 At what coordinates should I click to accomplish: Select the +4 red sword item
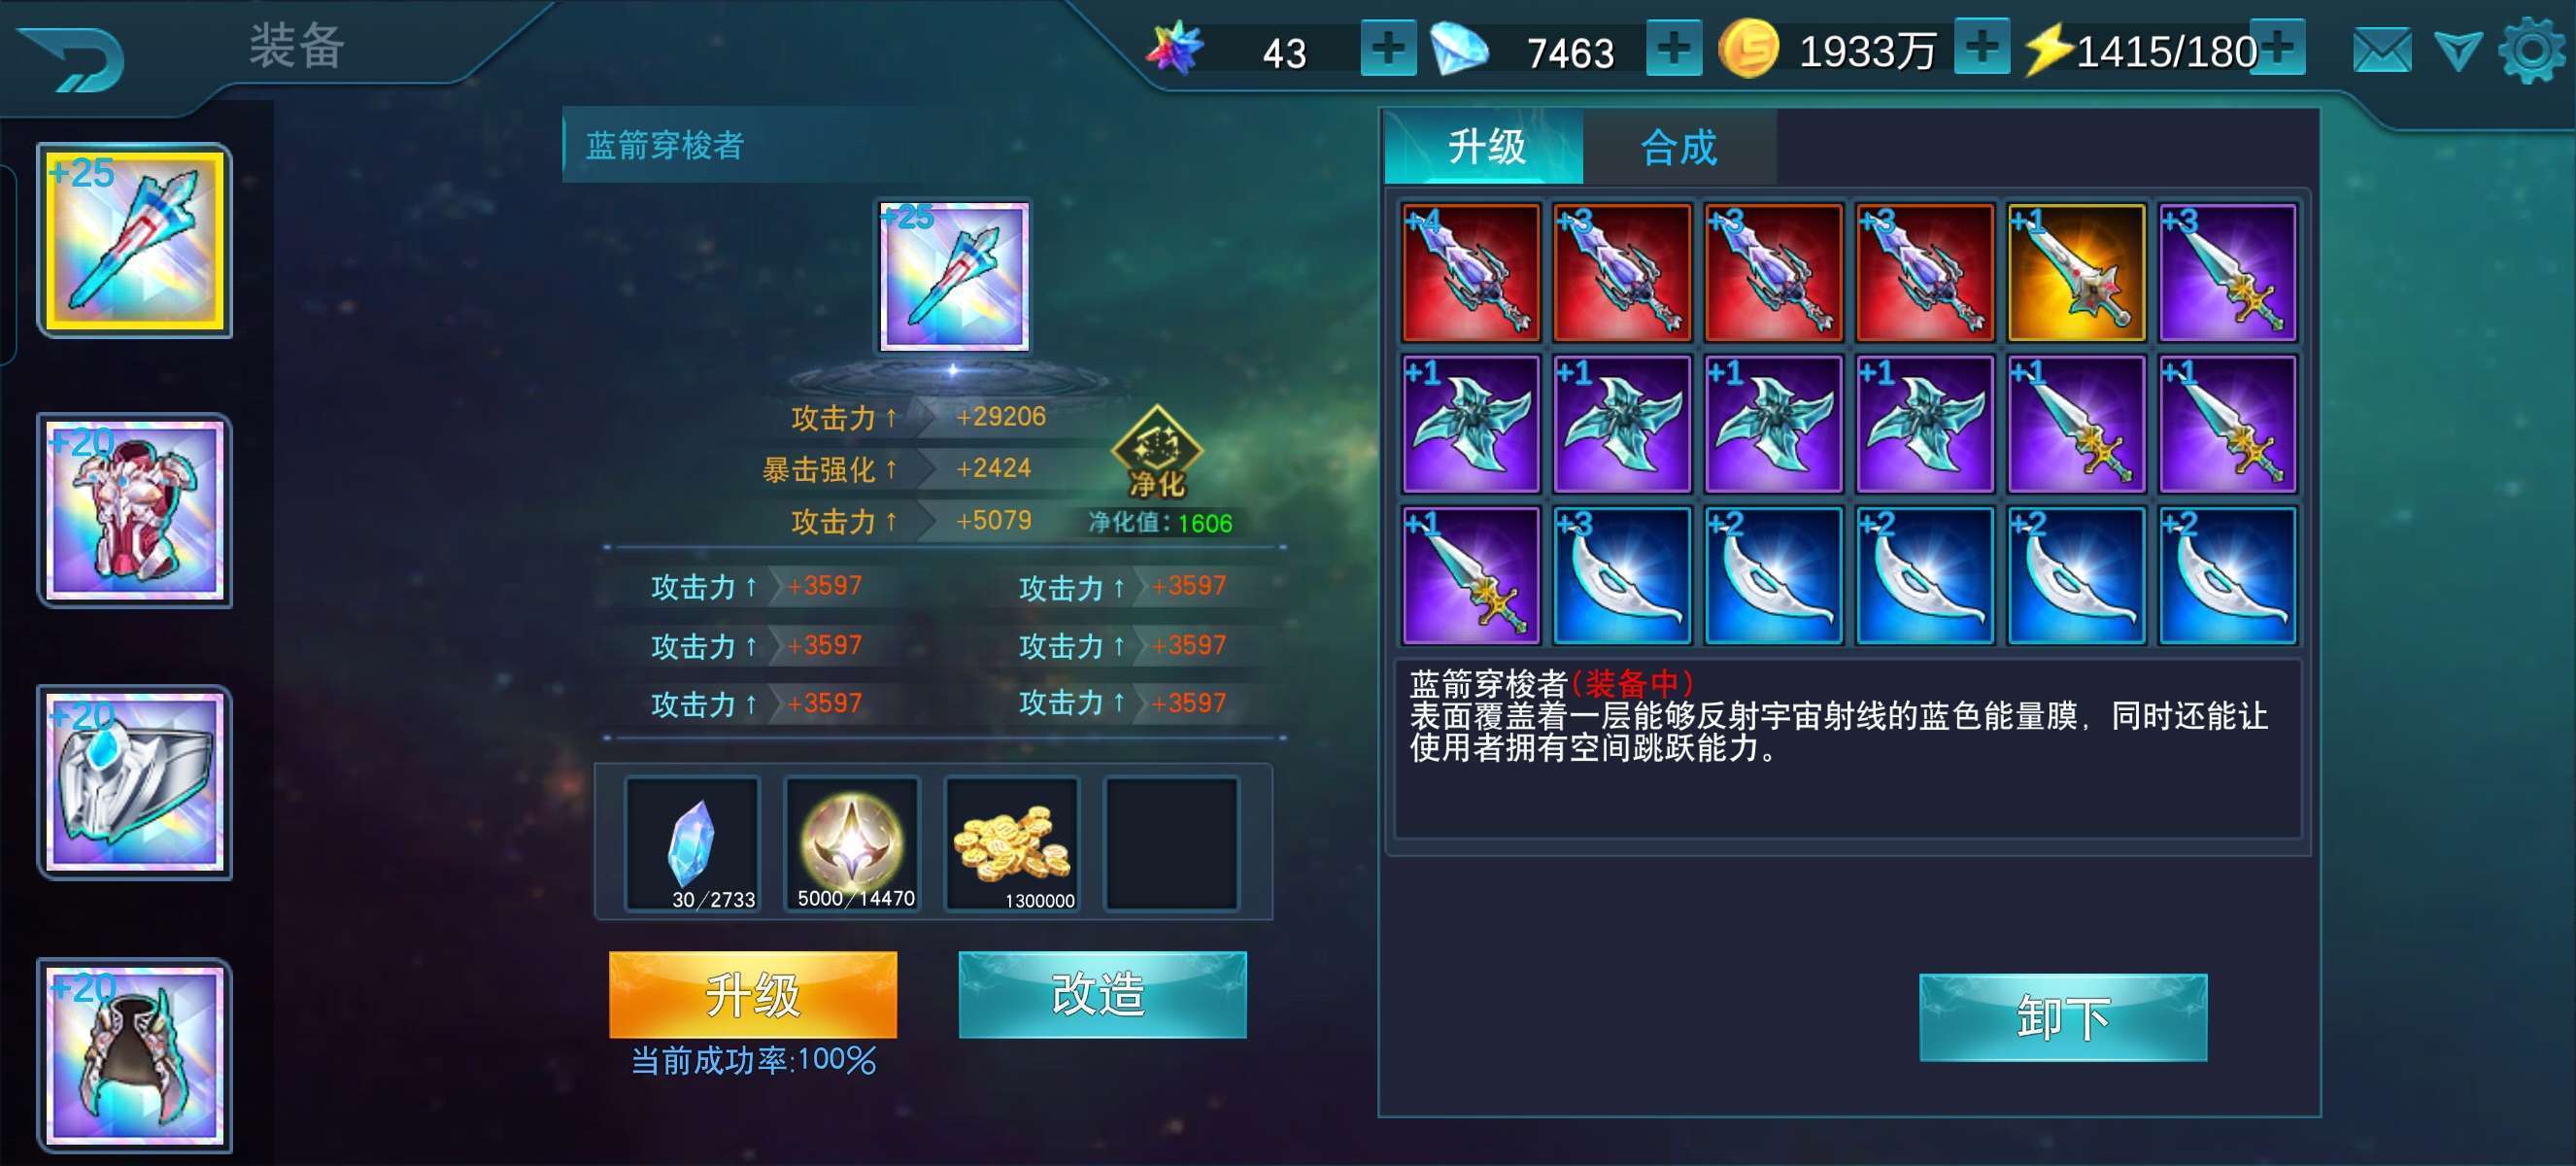coord(1470,273)
